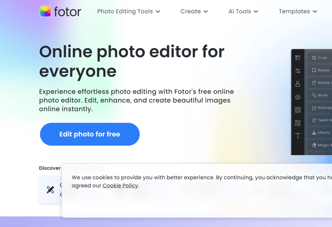Viewport: 332px width, 227px height.
Task: Choose the Blush tool in panel
Action: click(x=320, y=95)
